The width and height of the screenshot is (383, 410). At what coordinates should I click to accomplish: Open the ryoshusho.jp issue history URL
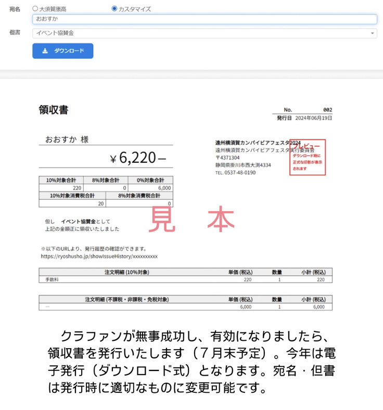(x=99, y=257)
